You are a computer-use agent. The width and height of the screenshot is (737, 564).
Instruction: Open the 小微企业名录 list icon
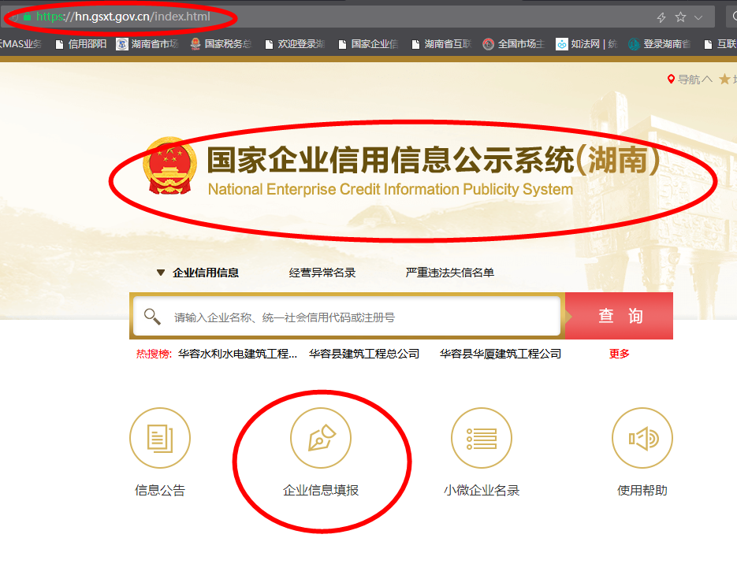click(482, 438)
